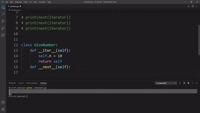Click iterators.py in the breadcrumb path
Screen dimensions: 200x113
[x=15, y=10]
